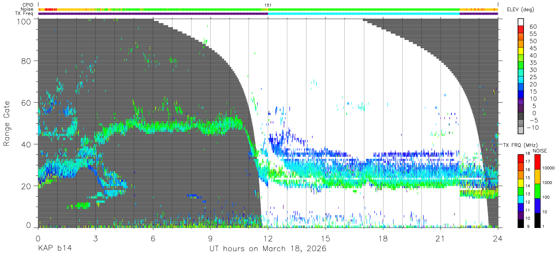The height and width of the screenshot is (258, 560).
Task: Click the TX Freq row label
Action: coord(25,13)
